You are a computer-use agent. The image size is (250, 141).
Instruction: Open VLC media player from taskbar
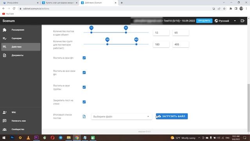(28, 137)
